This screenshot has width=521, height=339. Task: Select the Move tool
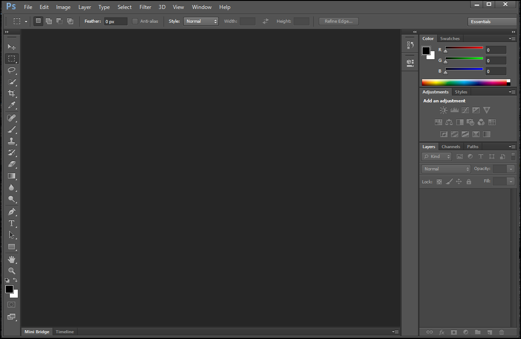[12, 47]
